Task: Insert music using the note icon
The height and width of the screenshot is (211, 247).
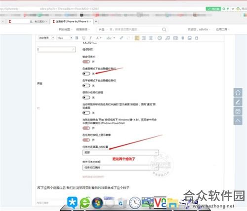Action: [167, 38]
